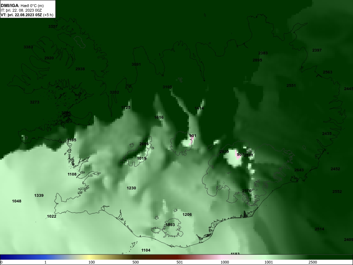This screenshot has width=353, height=265.
Task: Click the 1725 value label
Action: 126,107
